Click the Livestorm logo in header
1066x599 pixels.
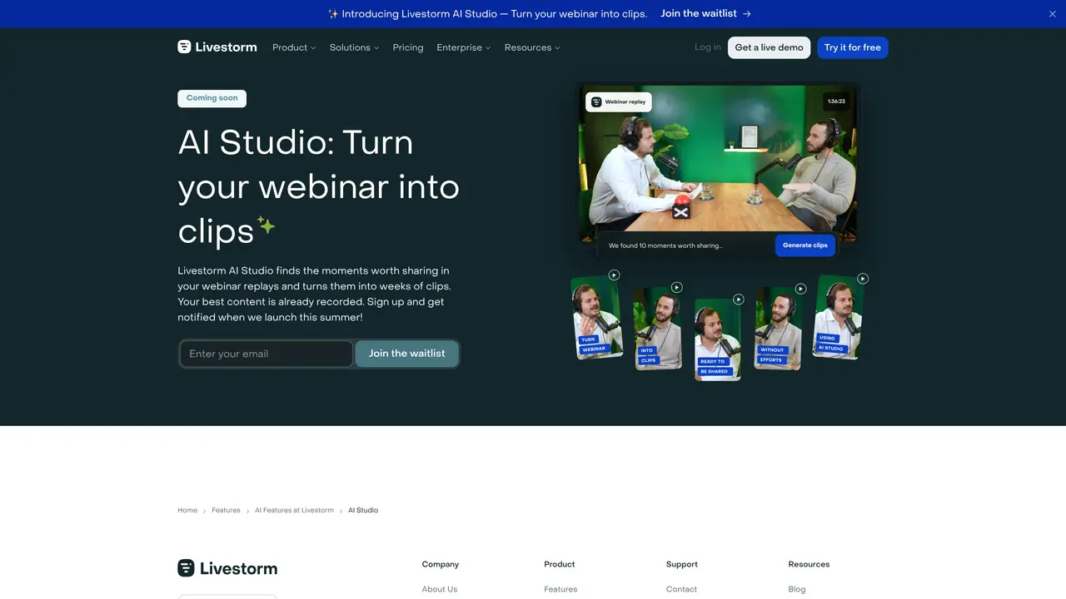pyautogui.click(x=217, y=47)
